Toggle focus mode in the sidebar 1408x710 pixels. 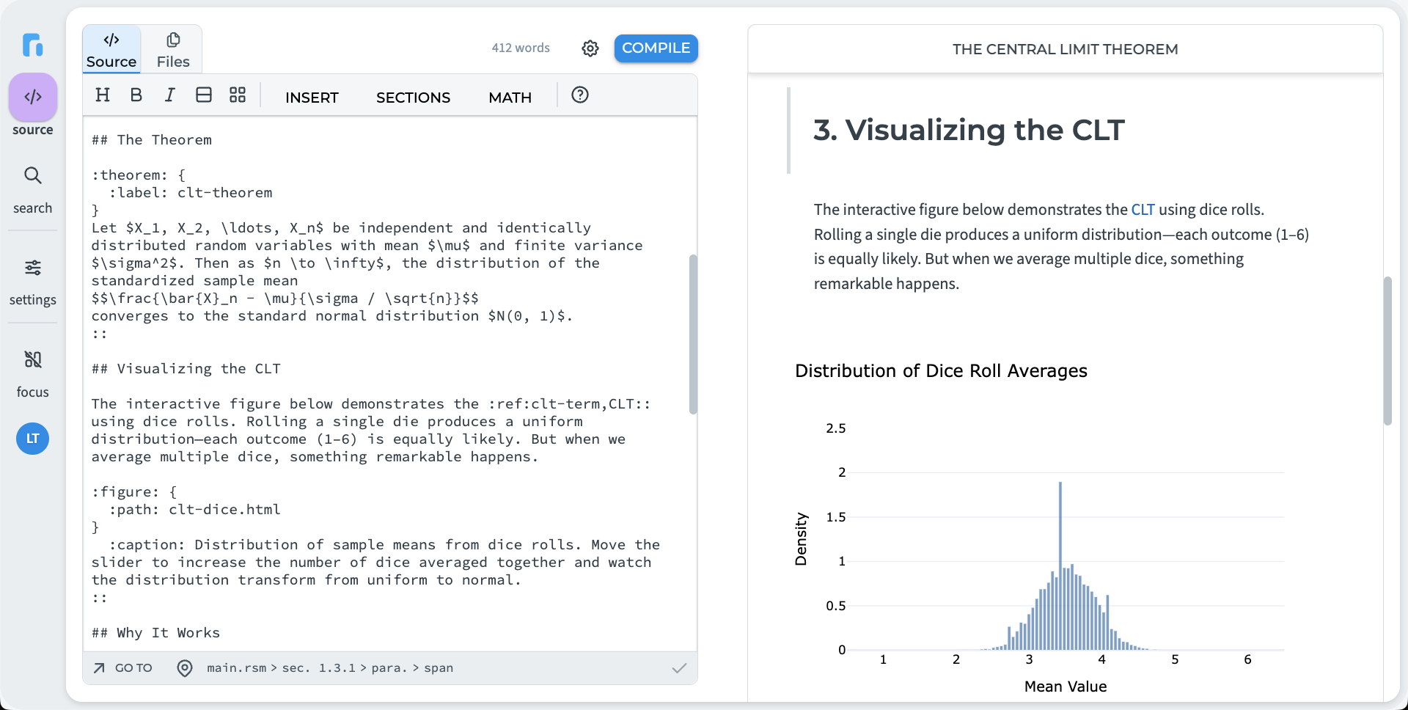tap(33, 373)
